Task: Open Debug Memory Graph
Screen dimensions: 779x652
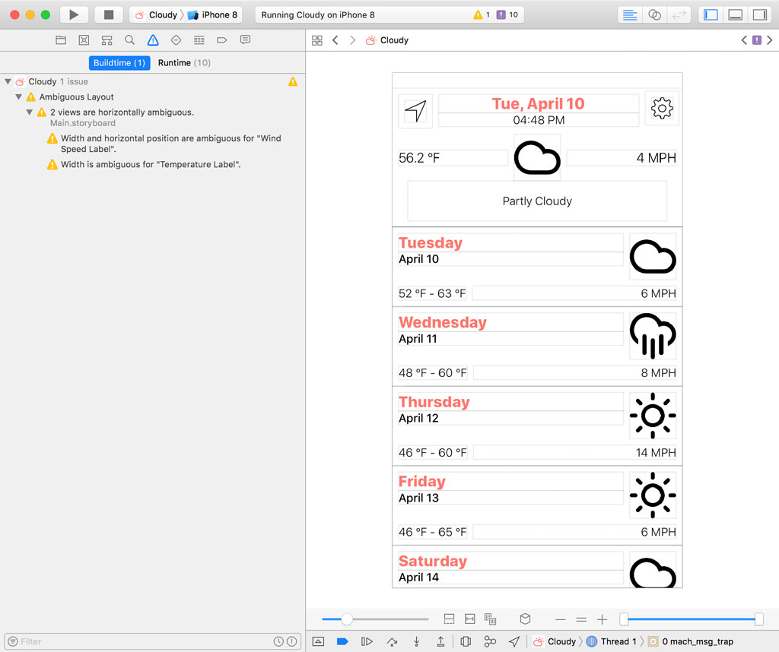Action: (x=490, y=641)
